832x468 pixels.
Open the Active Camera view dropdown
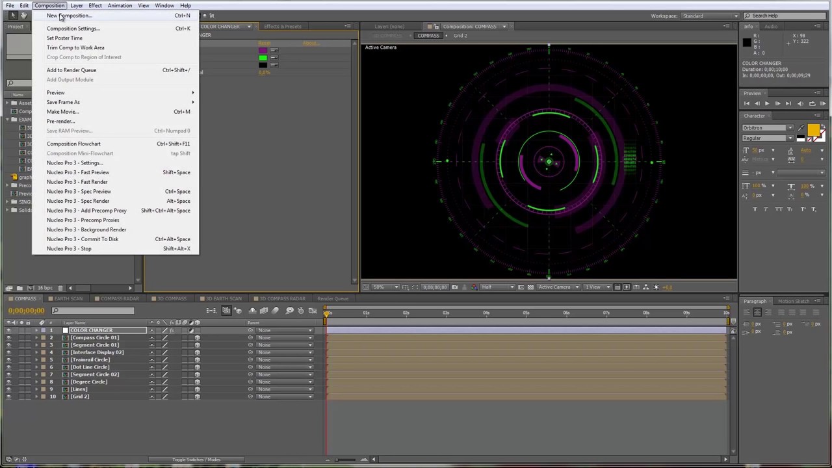(558, 287)
